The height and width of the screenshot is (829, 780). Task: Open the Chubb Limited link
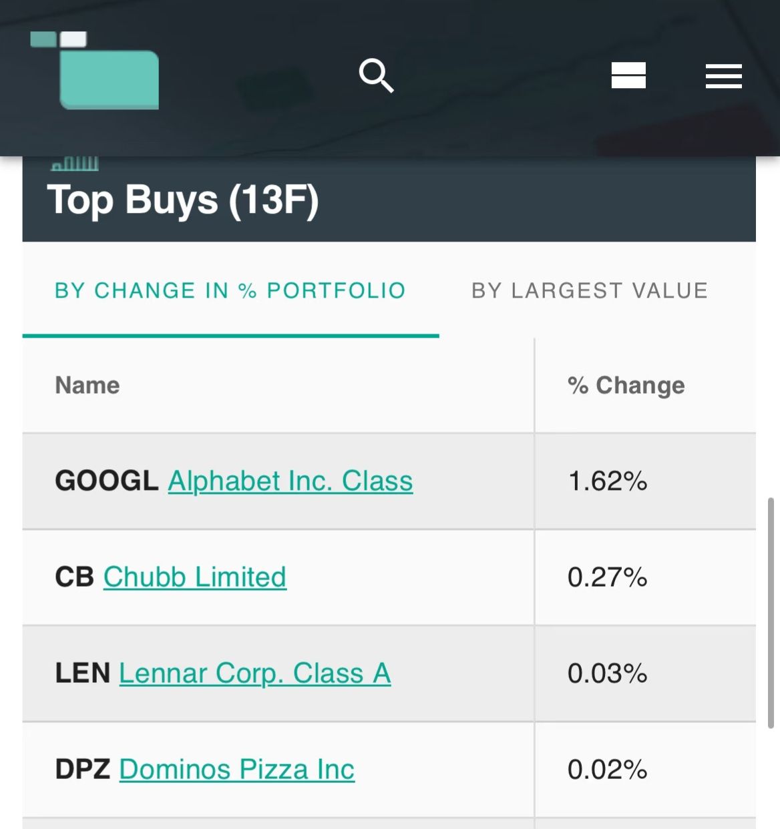(195, 577)
